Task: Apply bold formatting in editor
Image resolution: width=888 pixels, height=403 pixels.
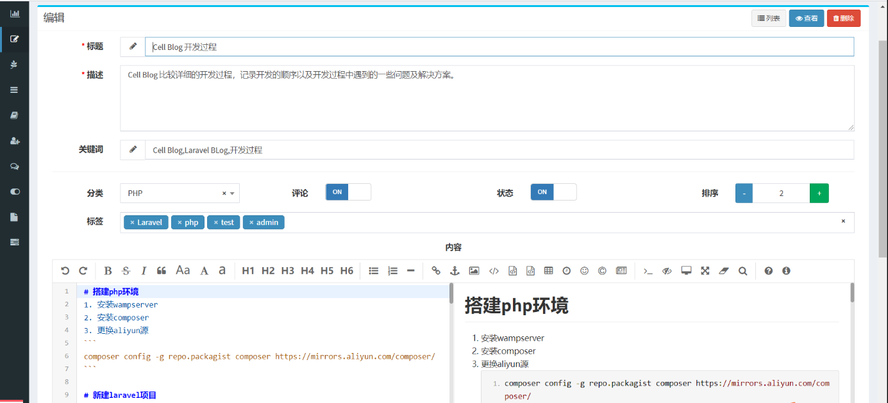Action: point(108,271)
